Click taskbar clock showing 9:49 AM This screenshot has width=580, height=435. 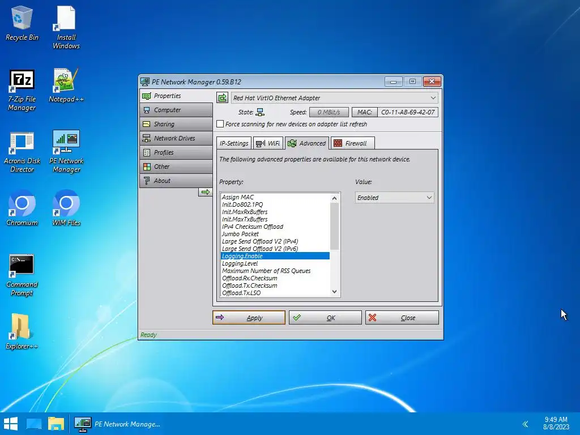coord(556,423)
